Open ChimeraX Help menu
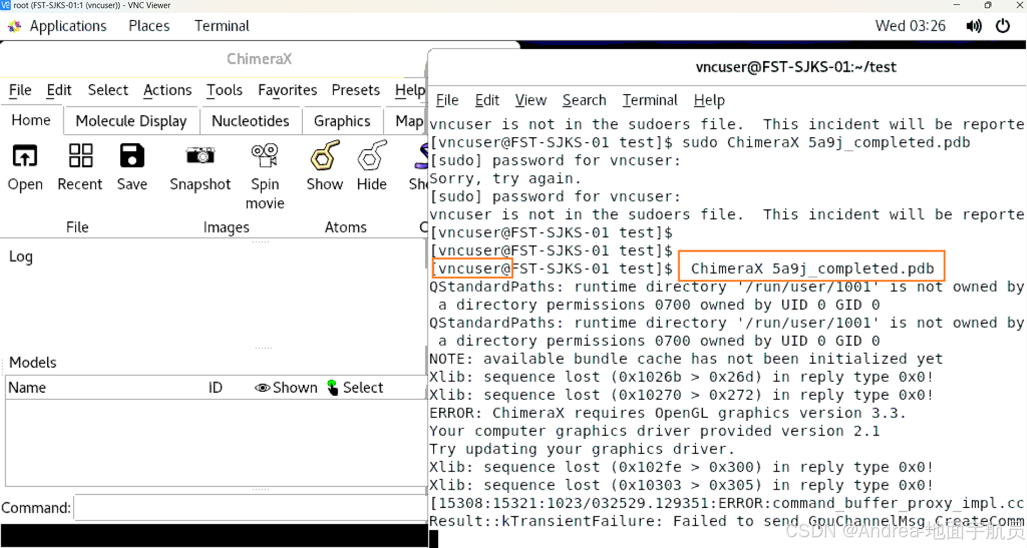This screenshot has width=1027, height=548. (x=410, y=90)
